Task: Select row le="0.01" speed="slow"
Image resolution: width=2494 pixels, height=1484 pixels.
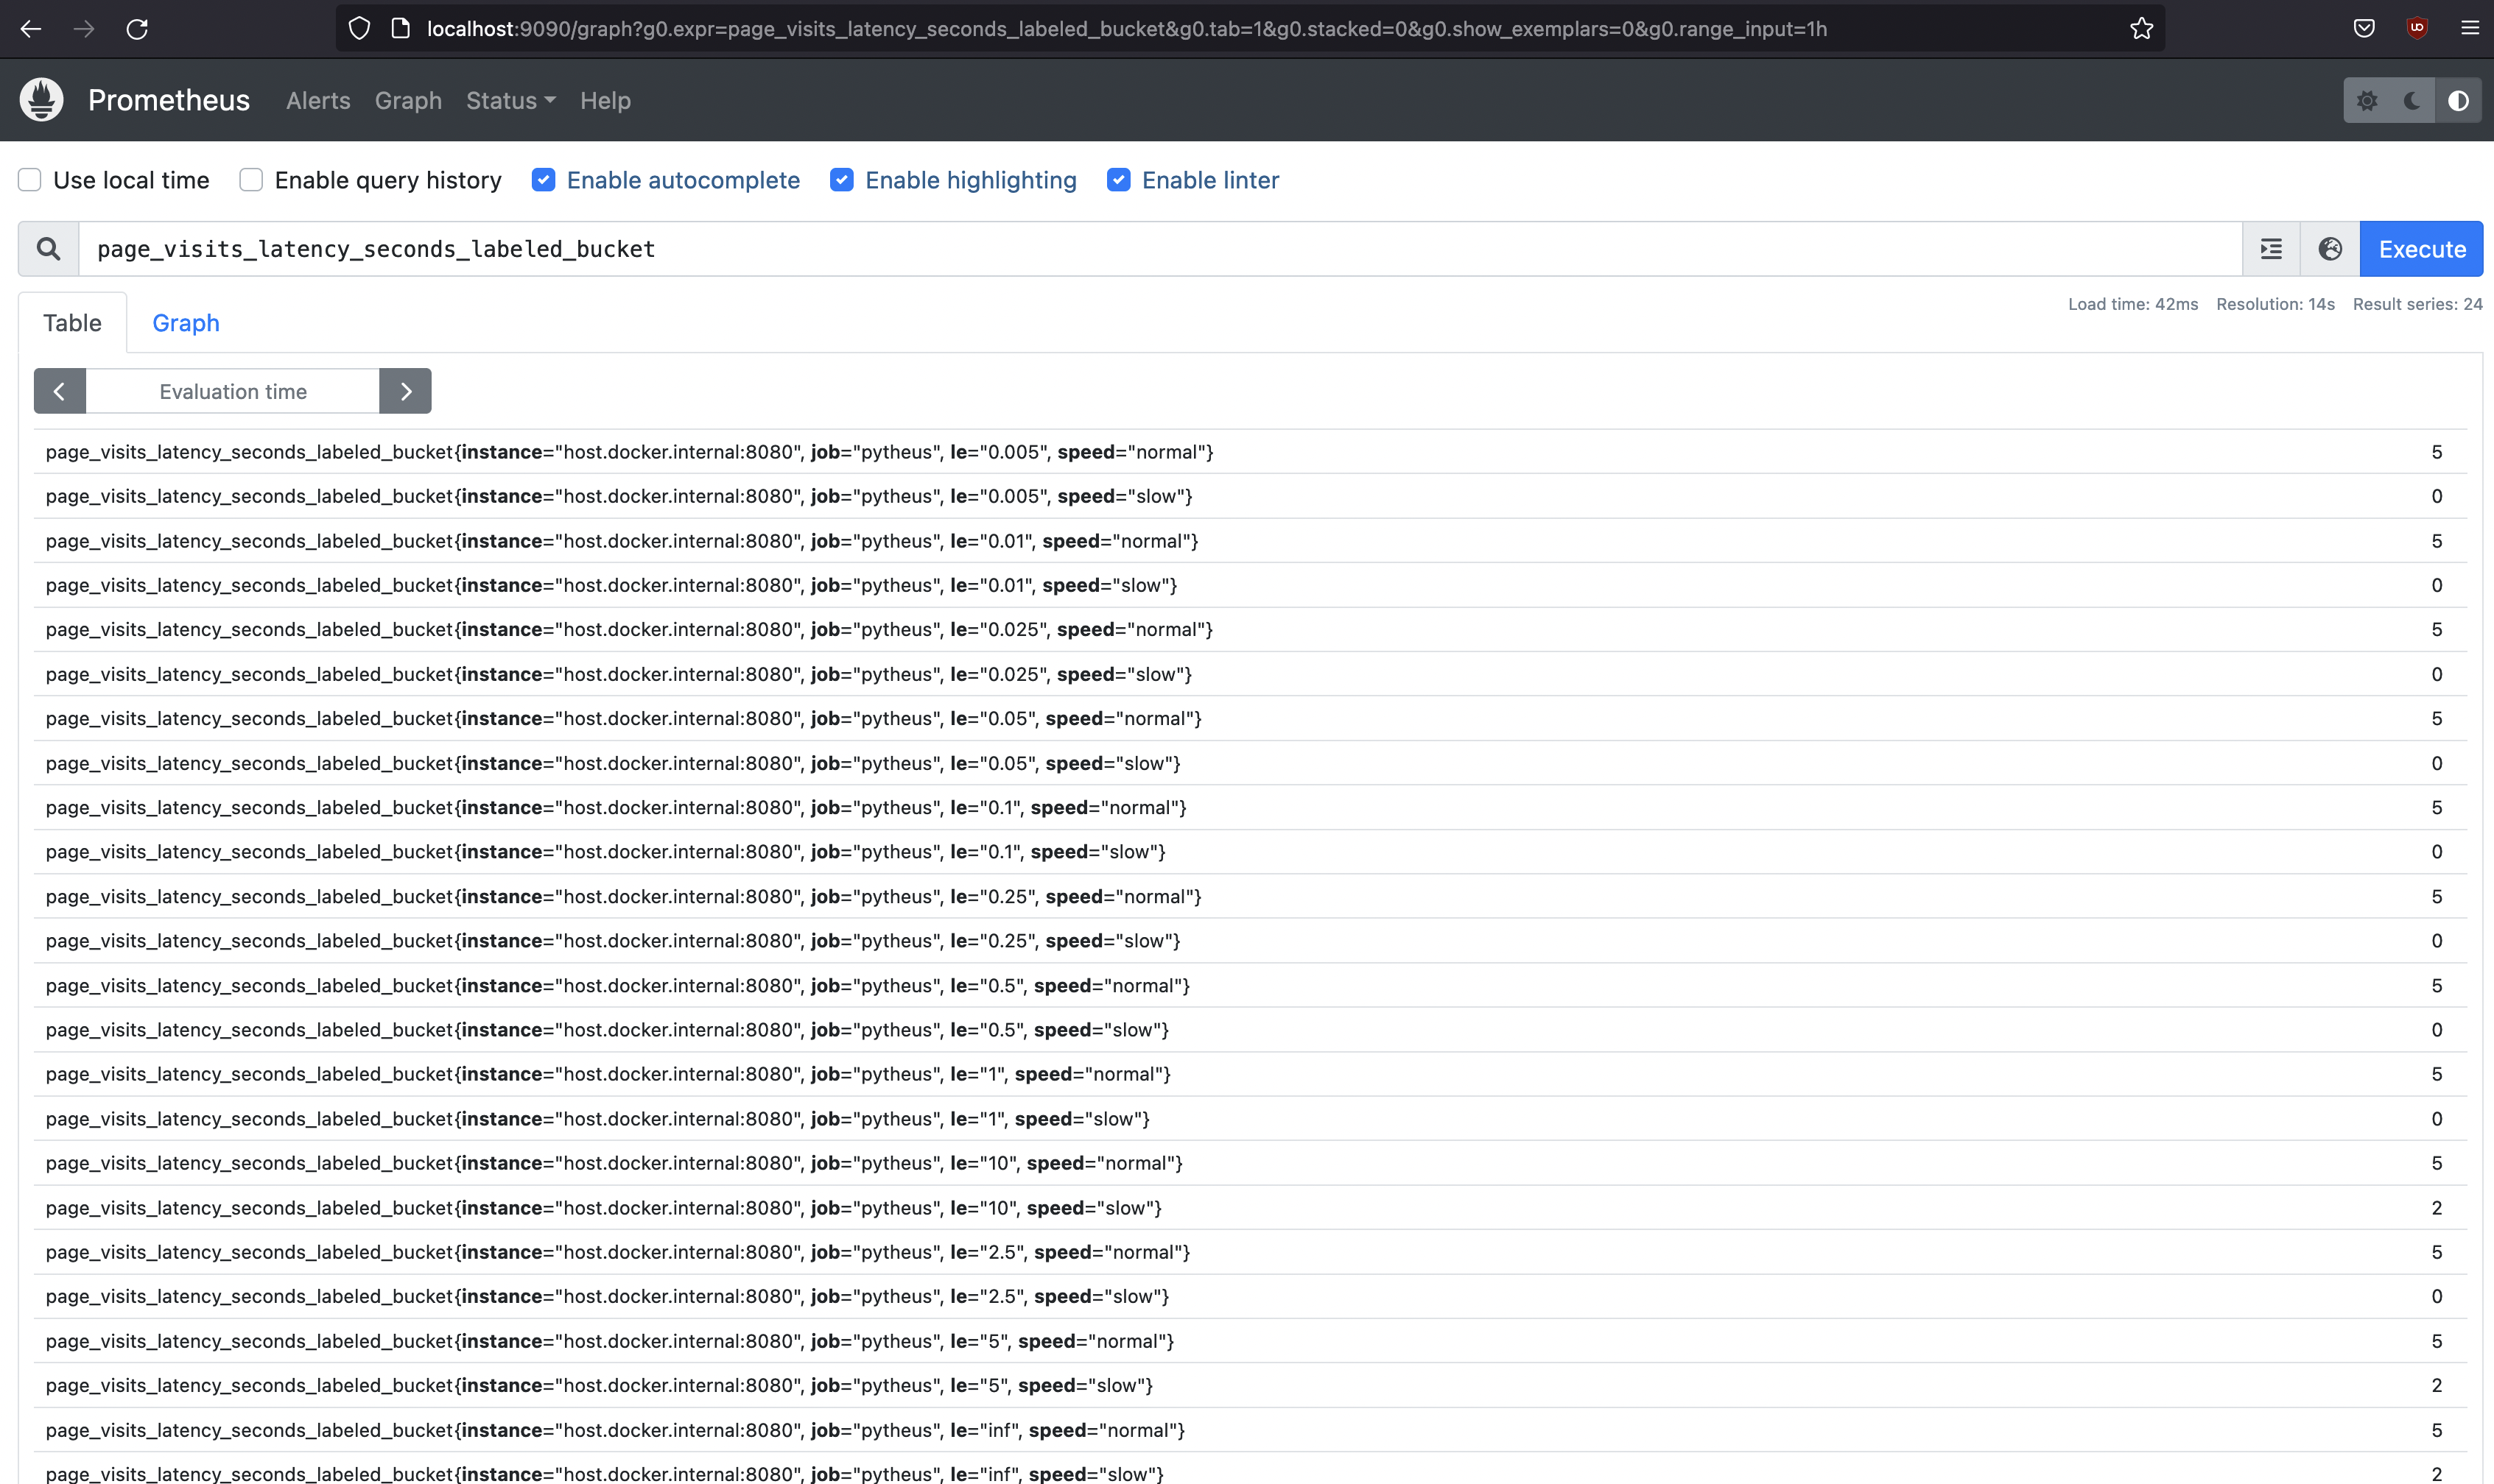Action: (x=1251, y=585)
